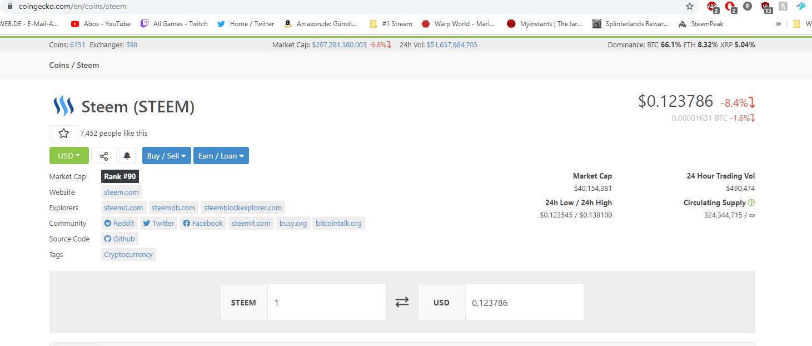Click the Circulating Supply help icon
This screenshot has width=812, height=346.
click(751, 203)
